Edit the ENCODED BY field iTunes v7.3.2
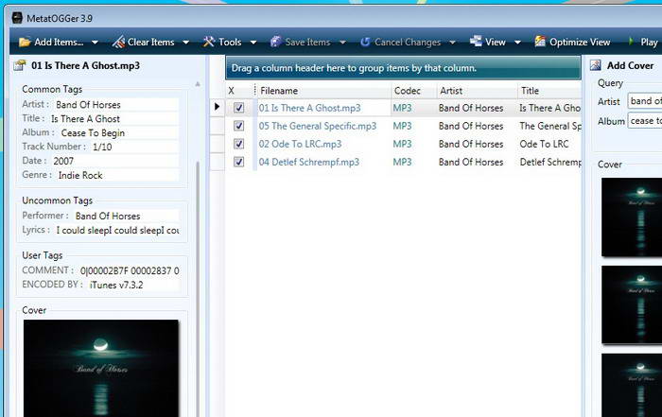The height and width of the screenshot is (417, 662). [133, 285]
